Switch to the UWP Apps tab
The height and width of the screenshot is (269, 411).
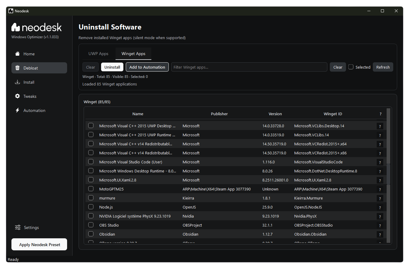point(98,54)
